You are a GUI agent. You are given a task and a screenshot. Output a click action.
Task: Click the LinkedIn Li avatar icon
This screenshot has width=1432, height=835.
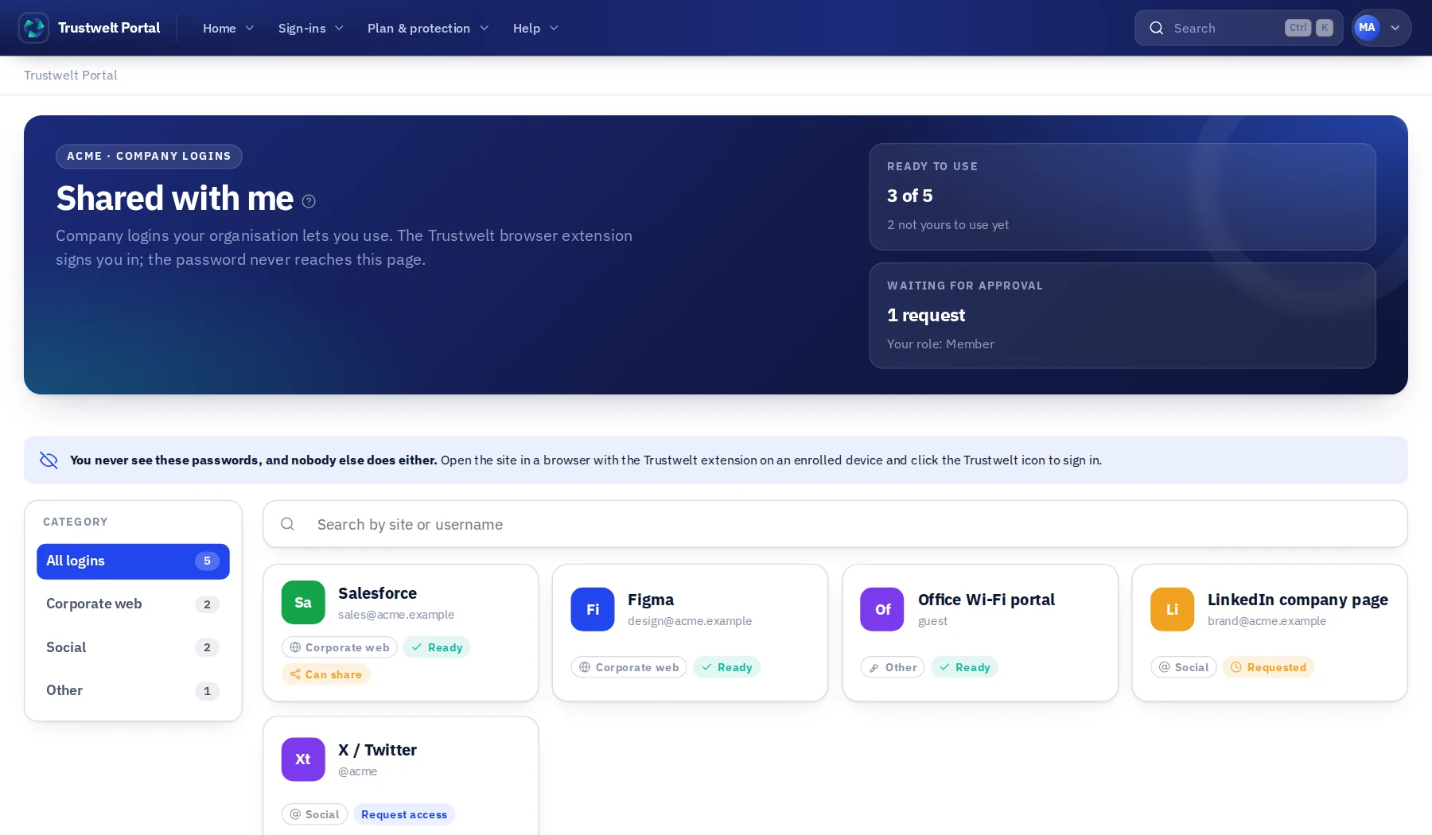pyautogui.click(x=1172, y=609)
